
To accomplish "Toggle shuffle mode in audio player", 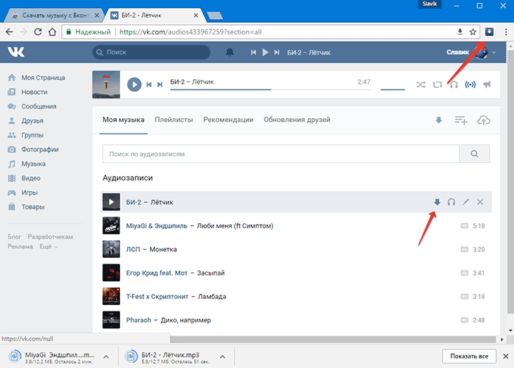I will 421,84.
